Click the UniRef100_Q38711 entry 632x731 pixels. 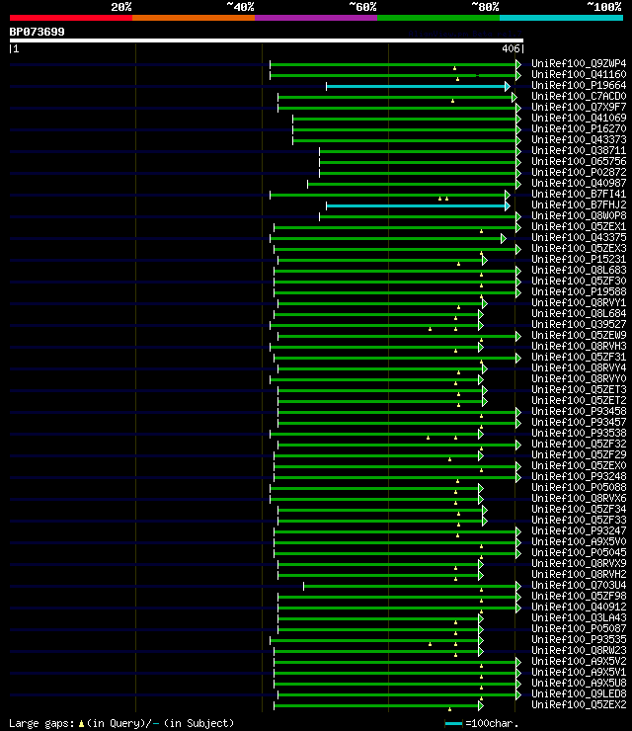(579, 150)
